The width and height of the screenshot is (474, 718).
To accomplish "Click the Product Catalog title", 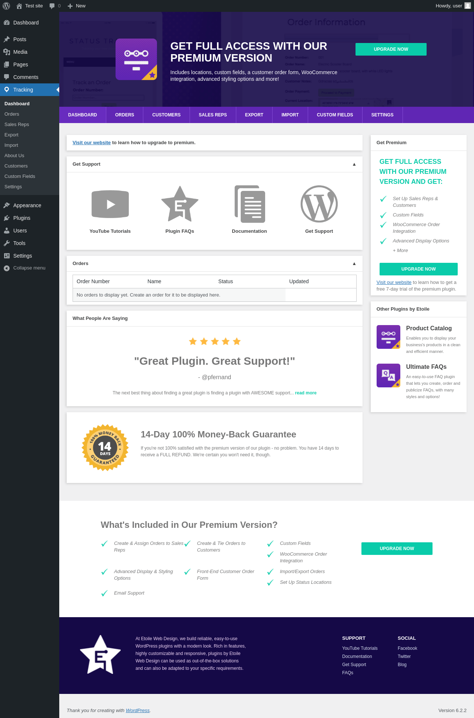I will click(x=429, y=328).
